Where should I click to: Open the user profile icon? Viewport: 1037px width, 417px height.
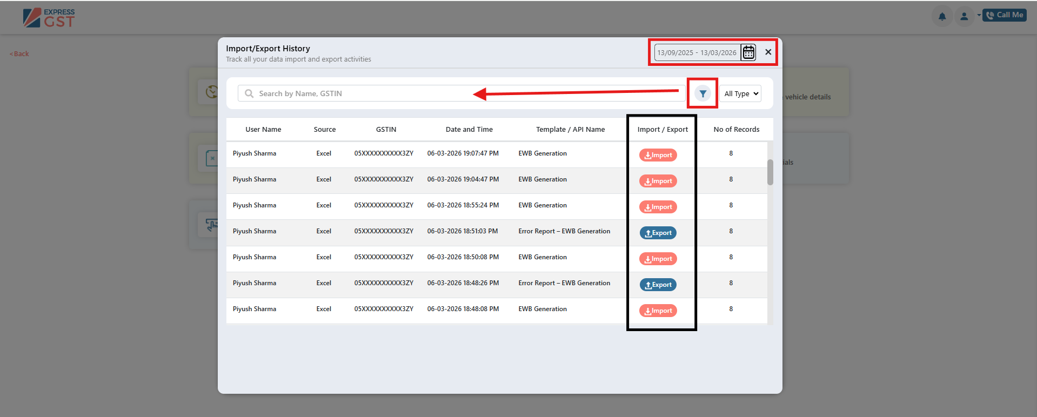964,16
